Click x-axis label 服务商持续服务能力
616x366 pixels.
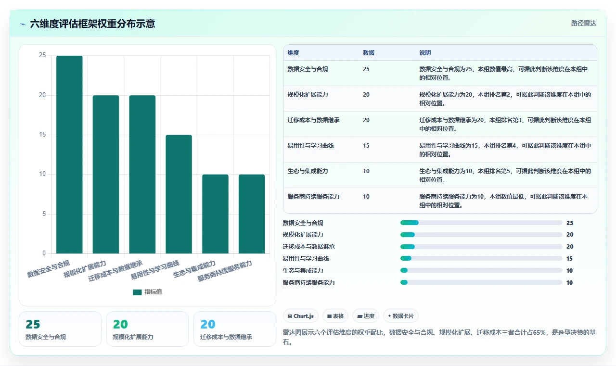(225, 272)
